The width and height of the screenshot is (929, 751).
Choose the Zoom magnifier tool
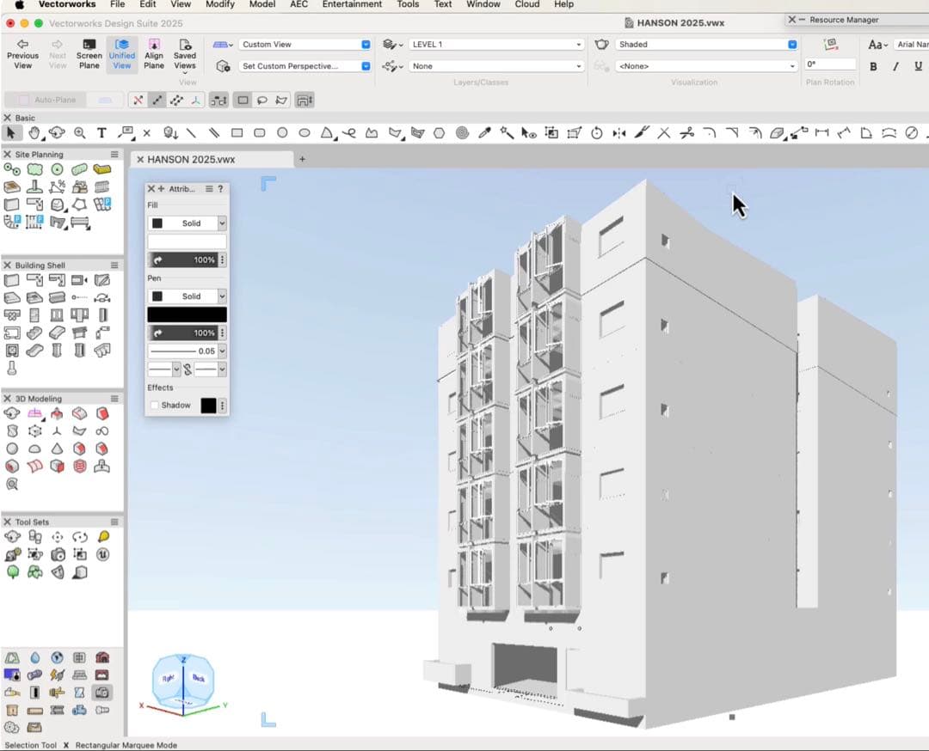pos(79,133)
